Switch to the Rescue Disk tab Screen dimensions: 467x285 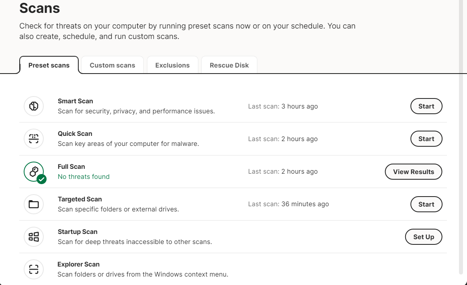(229, 65)
